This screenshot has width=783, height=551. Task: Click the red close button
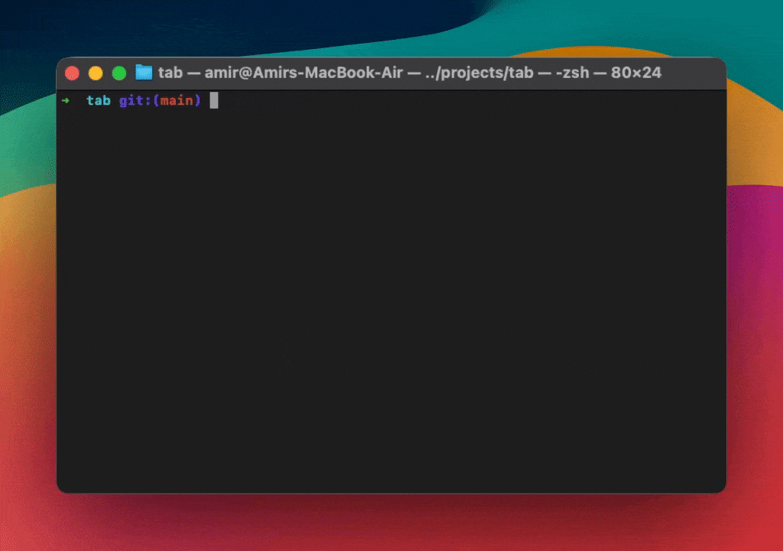click(71, 72)
